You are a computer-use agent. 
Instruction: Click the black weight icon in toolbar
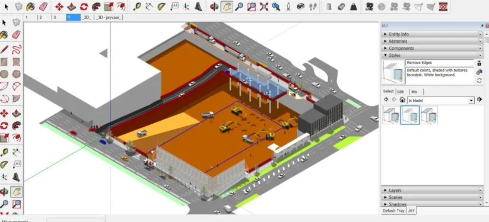coord(353,7)
